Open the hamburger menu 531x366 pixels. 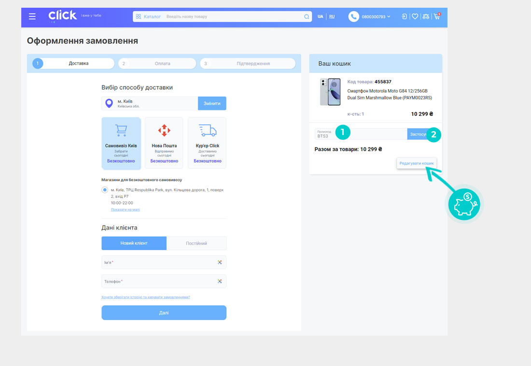(32, 16)
